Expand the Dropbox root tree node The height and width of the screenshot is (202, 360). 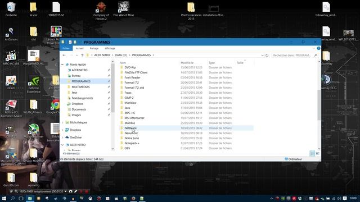(62, 130)
